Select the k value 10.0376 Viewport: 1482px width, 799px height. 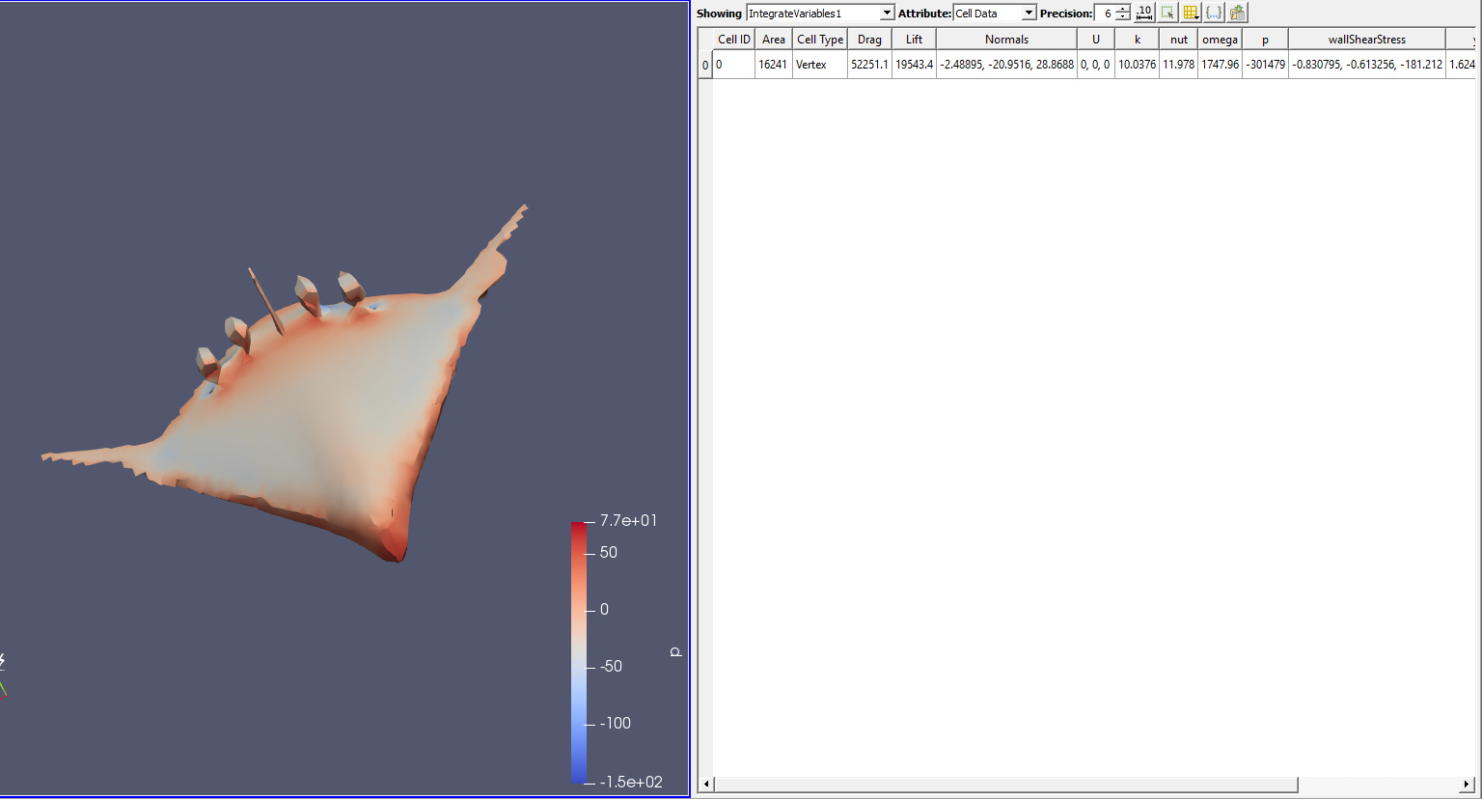click(x=1138, y=65)
